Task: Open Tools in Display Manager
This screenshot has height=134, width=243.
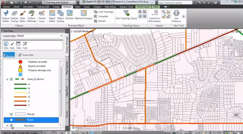Action: pos(25,45)
